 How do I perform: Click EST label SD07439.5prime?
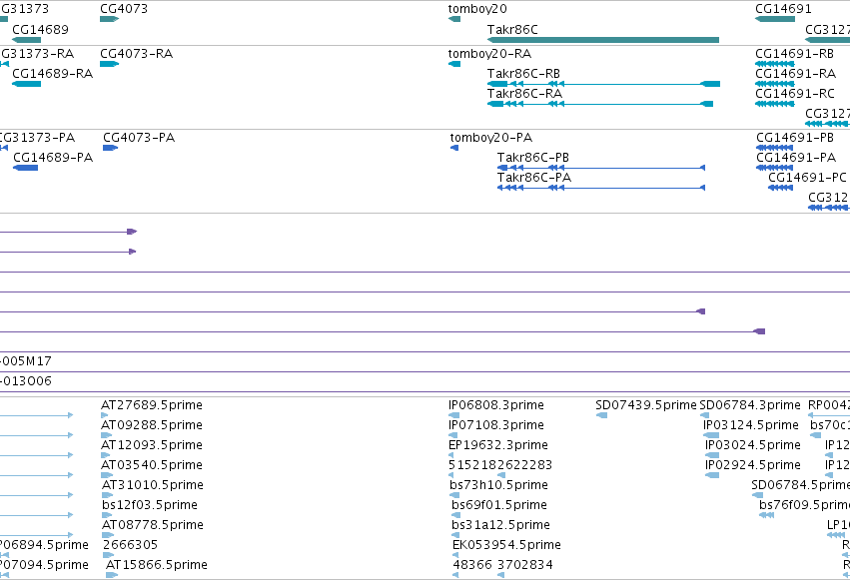tap(645, 405)
